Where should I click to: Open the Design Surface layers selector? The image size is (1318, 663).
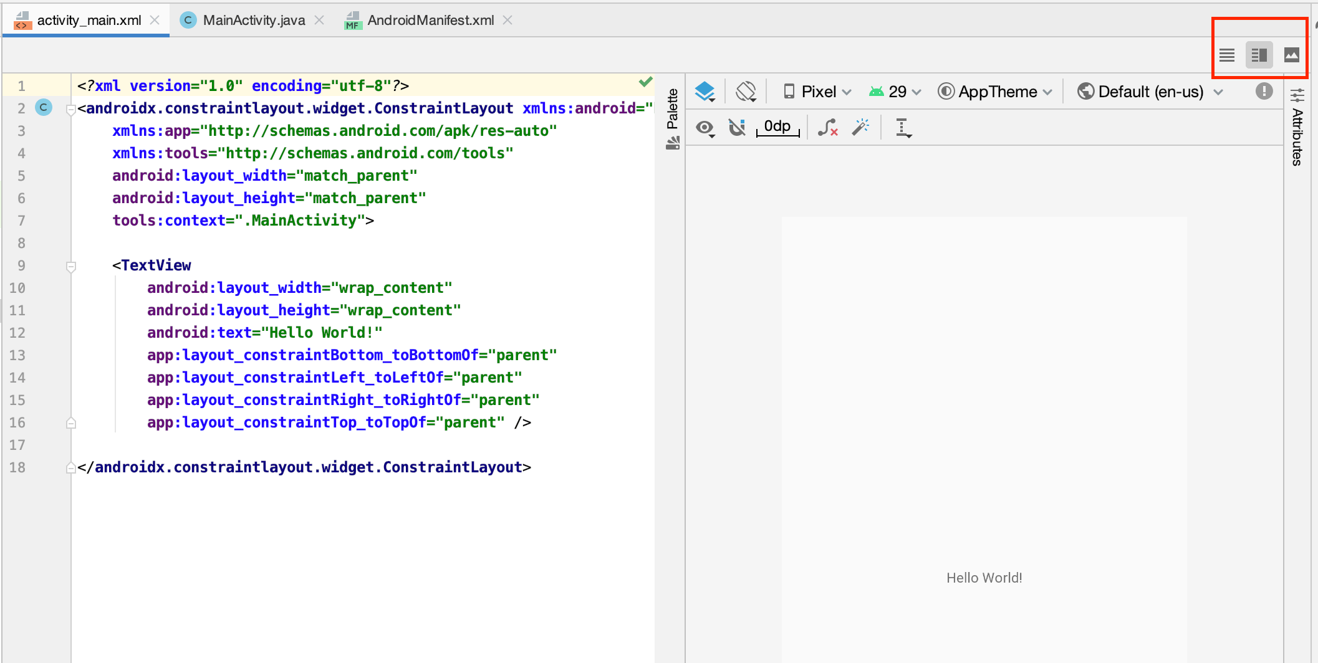coord(705,91)
